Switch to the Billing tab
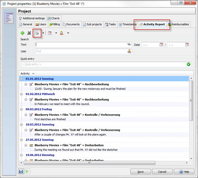This screenshot has width=198, height=178. tap(55, 24)
